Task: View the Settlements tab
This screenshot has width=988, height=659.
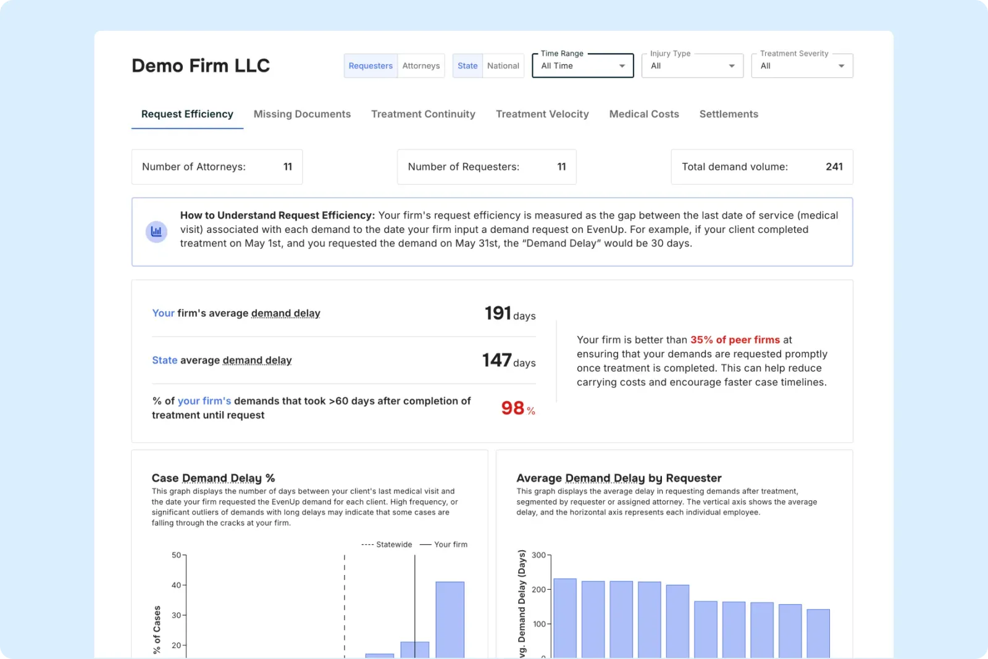Action: click(x=729, y=114)
